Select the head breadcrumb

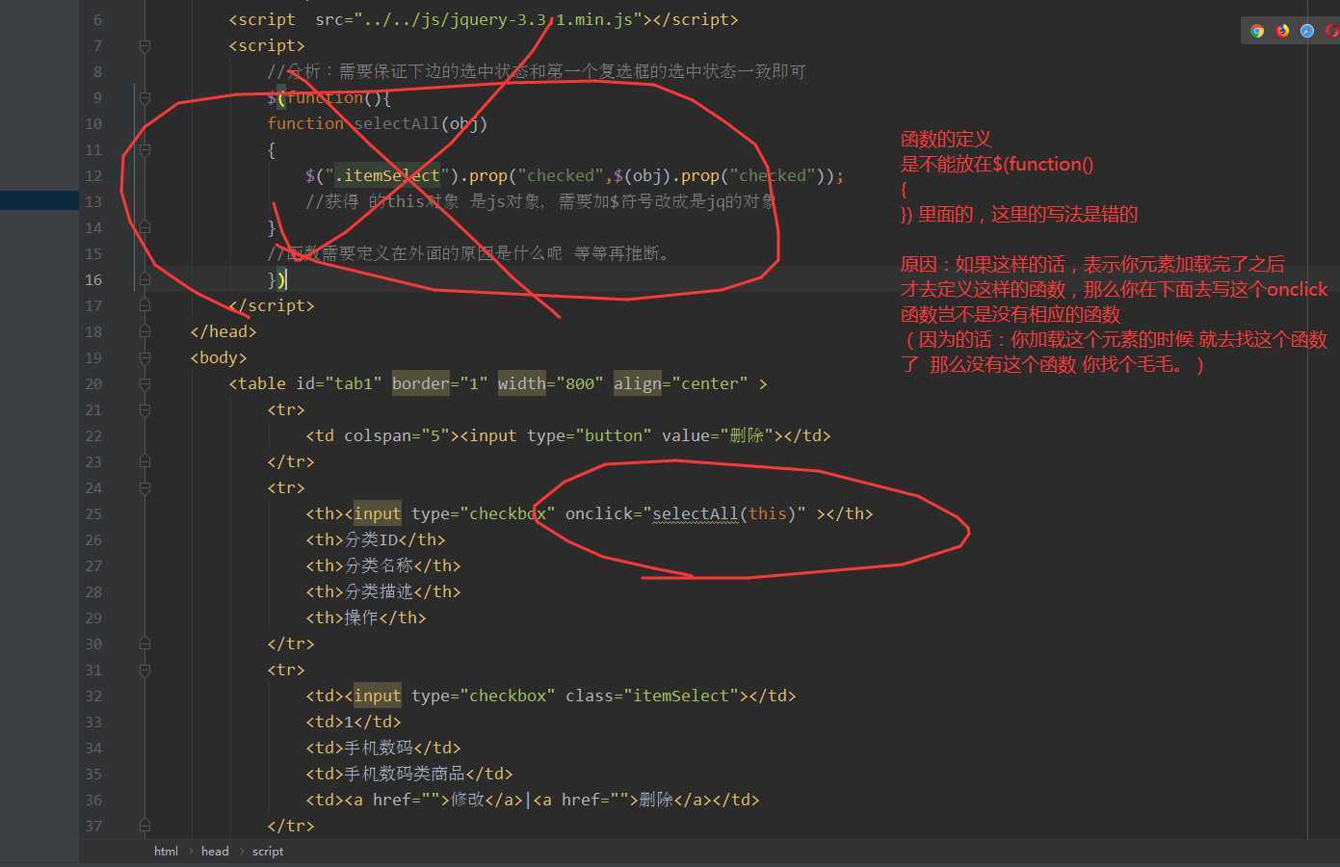pos(215,852)
